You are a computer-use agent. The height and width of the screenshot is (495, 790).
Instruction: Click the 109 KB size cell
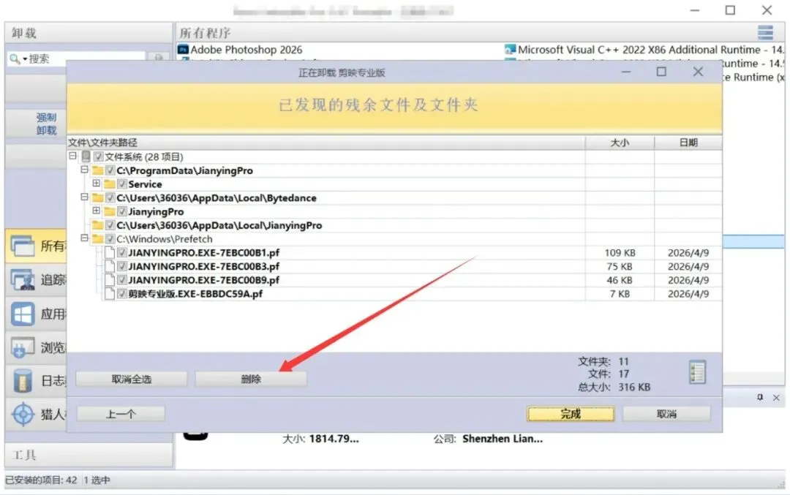620,253
